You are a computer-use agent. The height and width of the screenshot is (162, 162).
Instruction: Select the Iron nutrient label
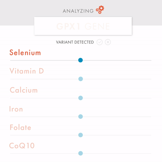[16, 109]
